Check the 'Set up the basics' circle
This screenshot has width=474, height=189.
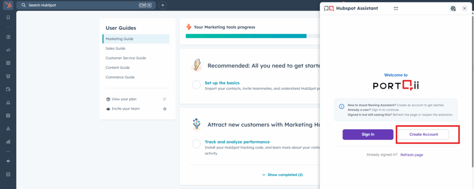(x=196, y=85)
